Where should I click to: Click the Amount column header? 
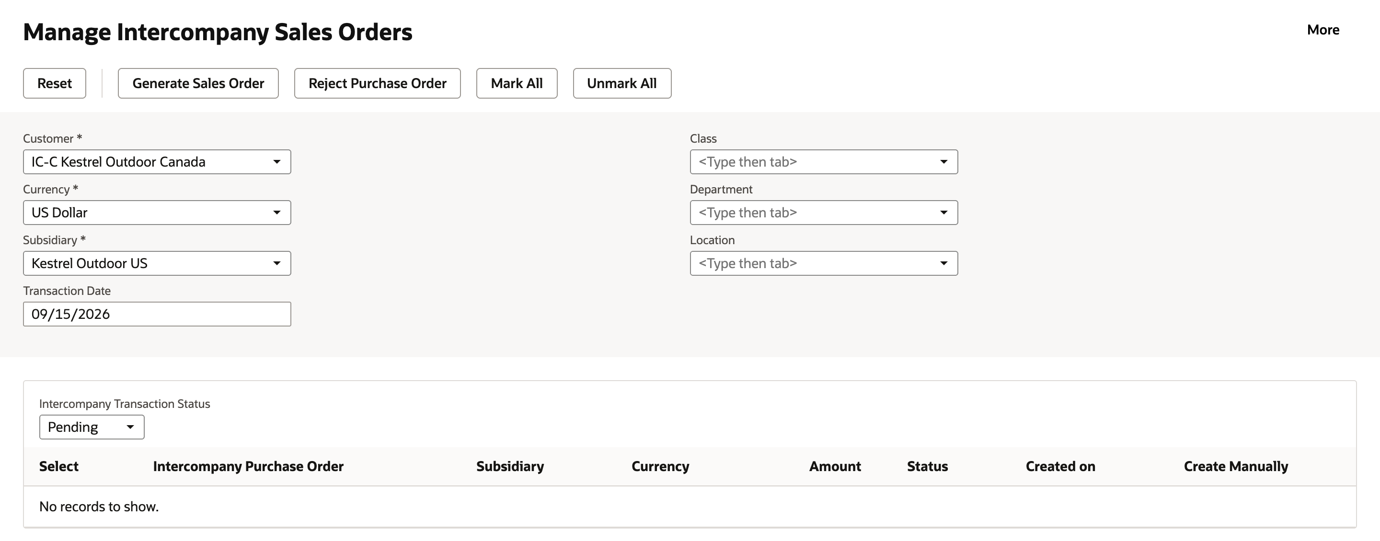[x=835, y=466]
